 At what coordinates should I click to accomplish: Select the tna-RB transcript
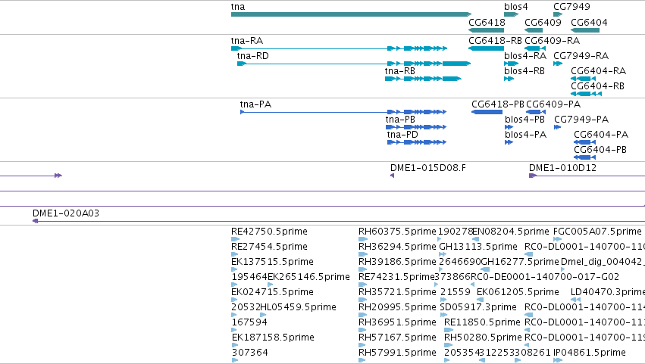click(423, 79)
